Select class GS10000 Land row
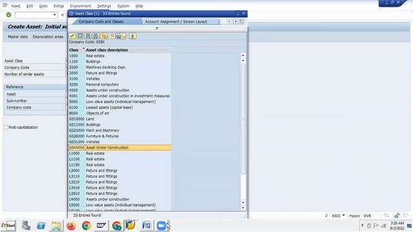Screen dimensions: 413x232 [119, 119]
